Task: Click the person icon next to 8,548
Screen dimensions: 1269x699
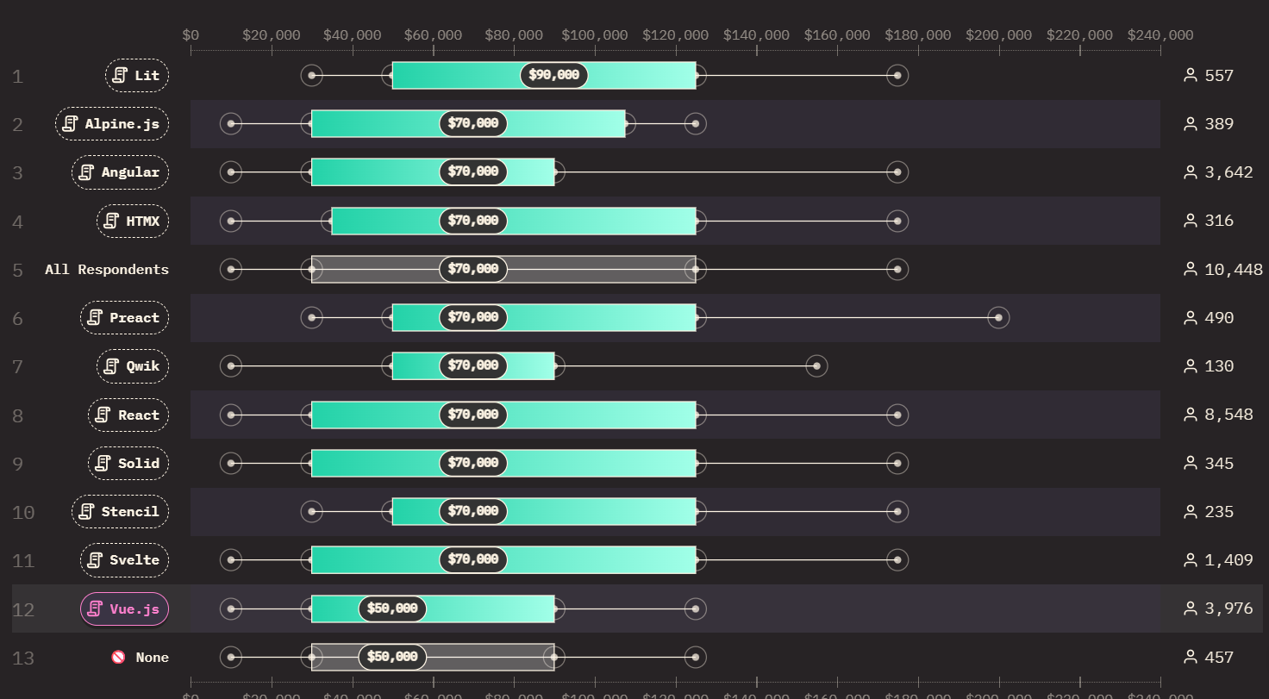Action: pyautogui.click(x=1191, y=415)
